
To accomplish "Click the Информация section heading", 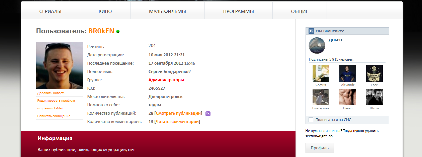I will point(55,138).
